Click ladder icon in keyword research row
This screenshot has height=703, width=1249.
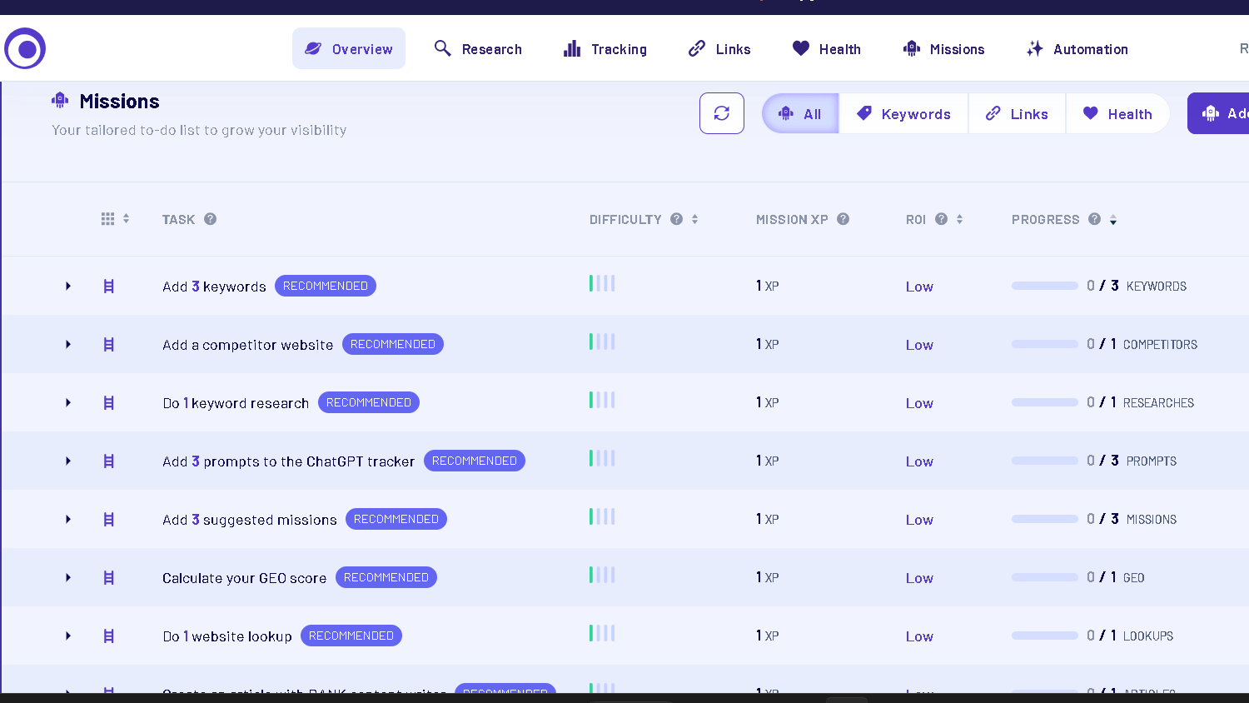pyautogui.click(x=108, y=403)
